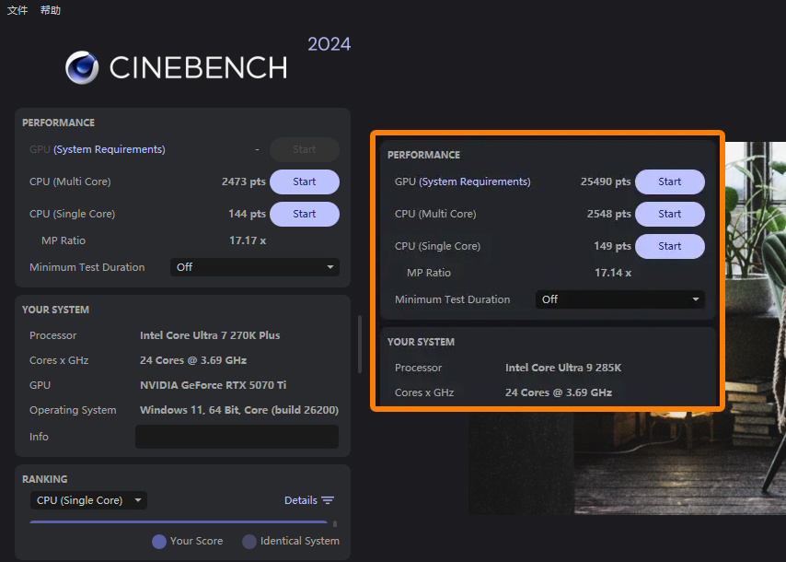The image size is (786, 562).
Task: Click the Identical System legend circle
Action: [249, 542]
